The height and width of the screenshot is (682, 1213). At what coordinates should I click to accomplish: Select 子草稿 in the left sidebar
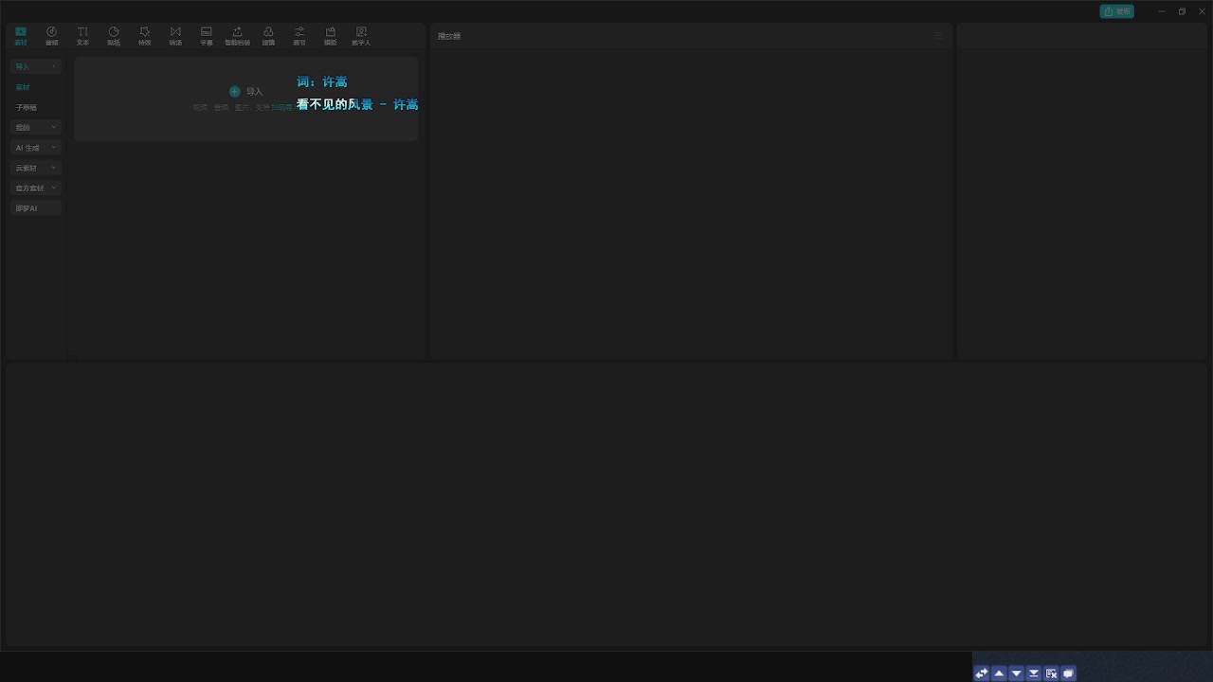(27, 107)
